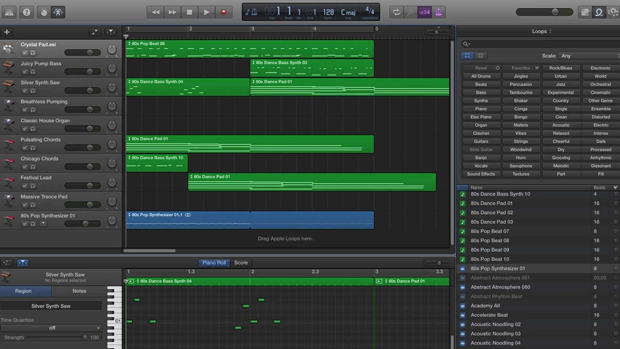Click the Score tab in editor
Screen dimensions: 620x349
pyautogui.click(x=241, y=262)
